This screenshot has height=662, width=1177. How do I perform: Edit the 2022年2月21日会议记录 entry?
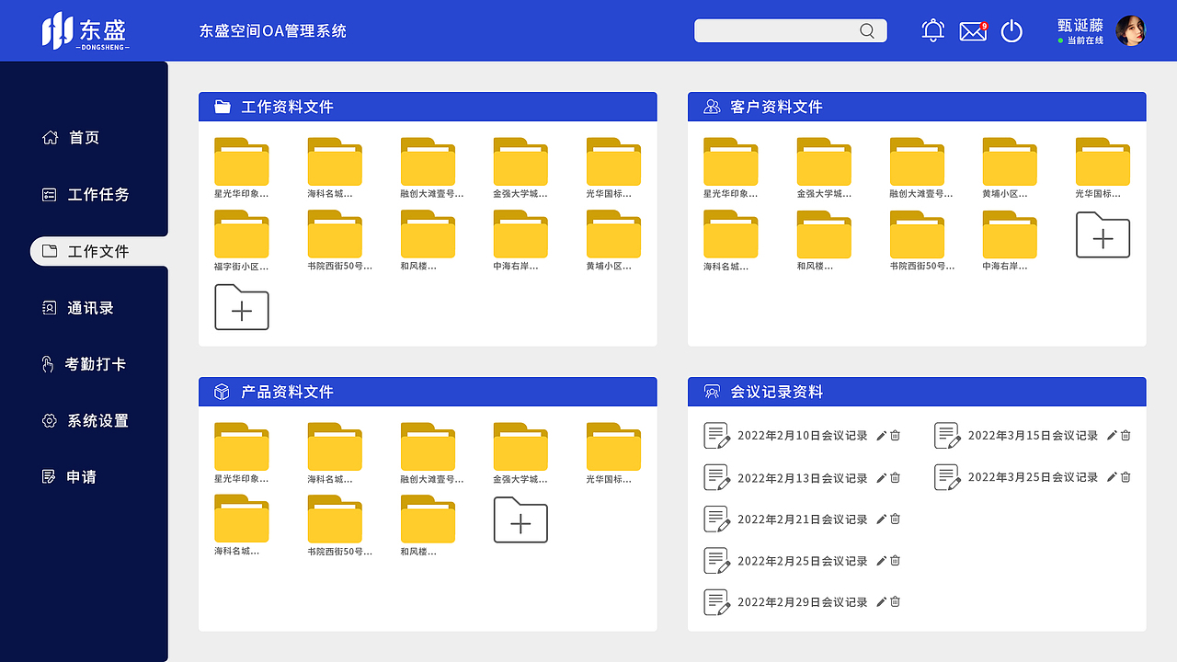point(881,519)
